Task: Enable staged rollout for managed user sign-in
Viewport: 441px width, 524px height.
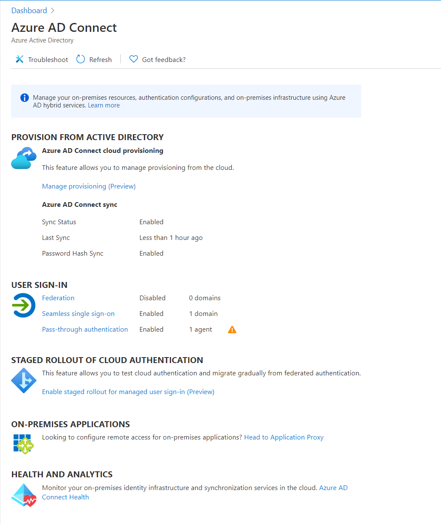Action: (x=128, y=392)
